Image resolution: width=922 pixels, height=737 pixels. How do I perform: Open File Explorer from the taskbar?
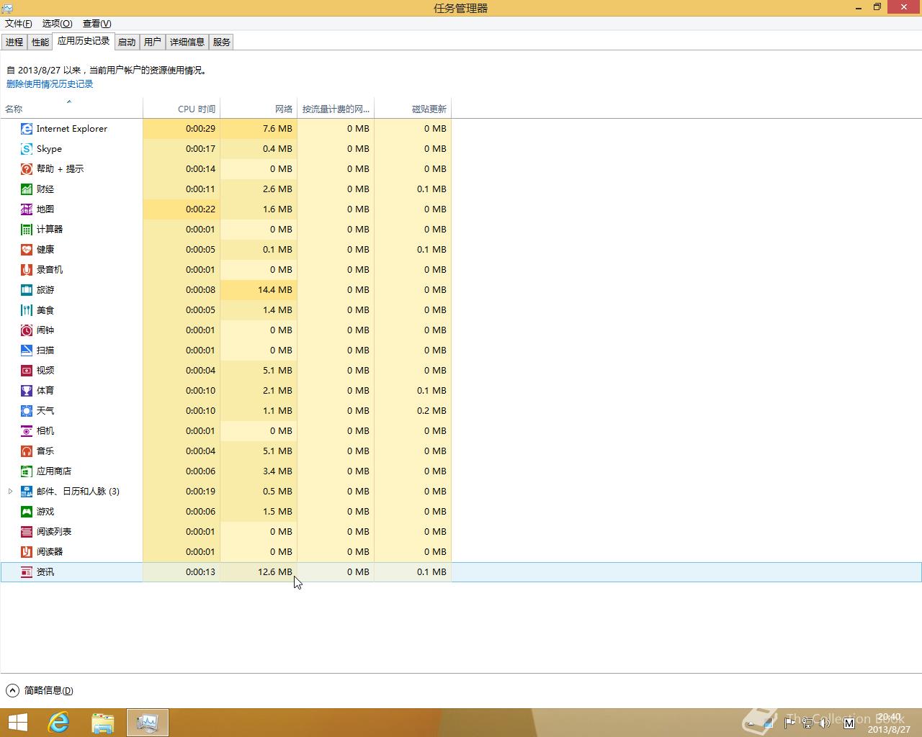103,723
